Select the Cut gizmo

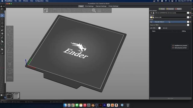click(x=10, y=57)
